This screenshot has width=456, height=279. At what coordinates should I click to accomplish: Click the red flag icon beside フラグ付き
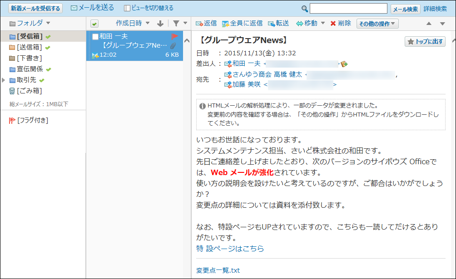(12, 120)
